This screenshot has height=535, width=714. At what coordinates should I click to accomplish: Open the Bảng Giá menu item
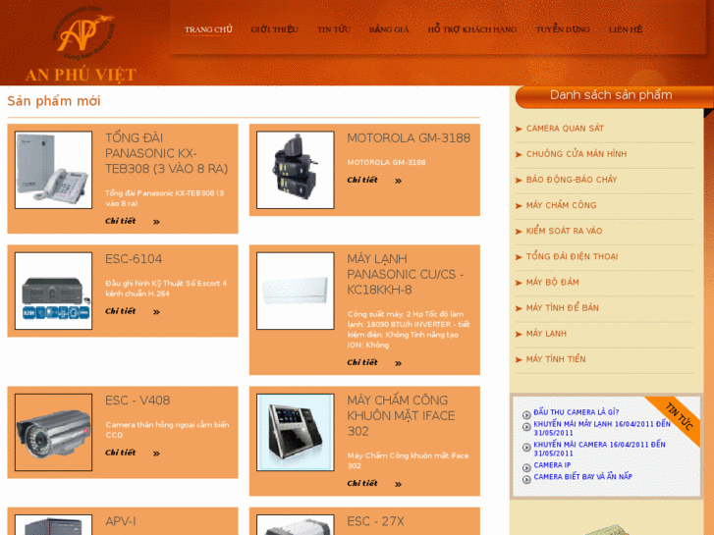389,29
